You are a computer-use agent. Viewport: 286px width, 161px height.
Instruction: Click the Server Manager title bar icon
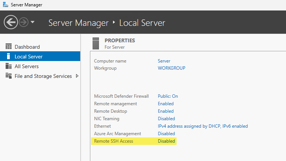click(5, 5)
